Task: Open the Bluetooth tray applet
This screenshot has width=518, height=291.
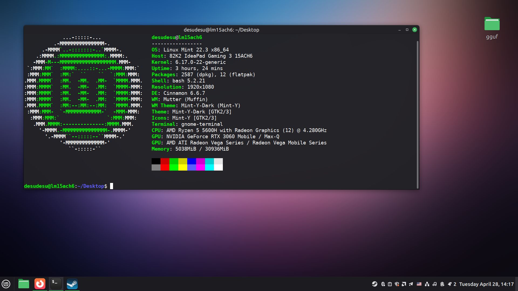Action: point(383,284)
